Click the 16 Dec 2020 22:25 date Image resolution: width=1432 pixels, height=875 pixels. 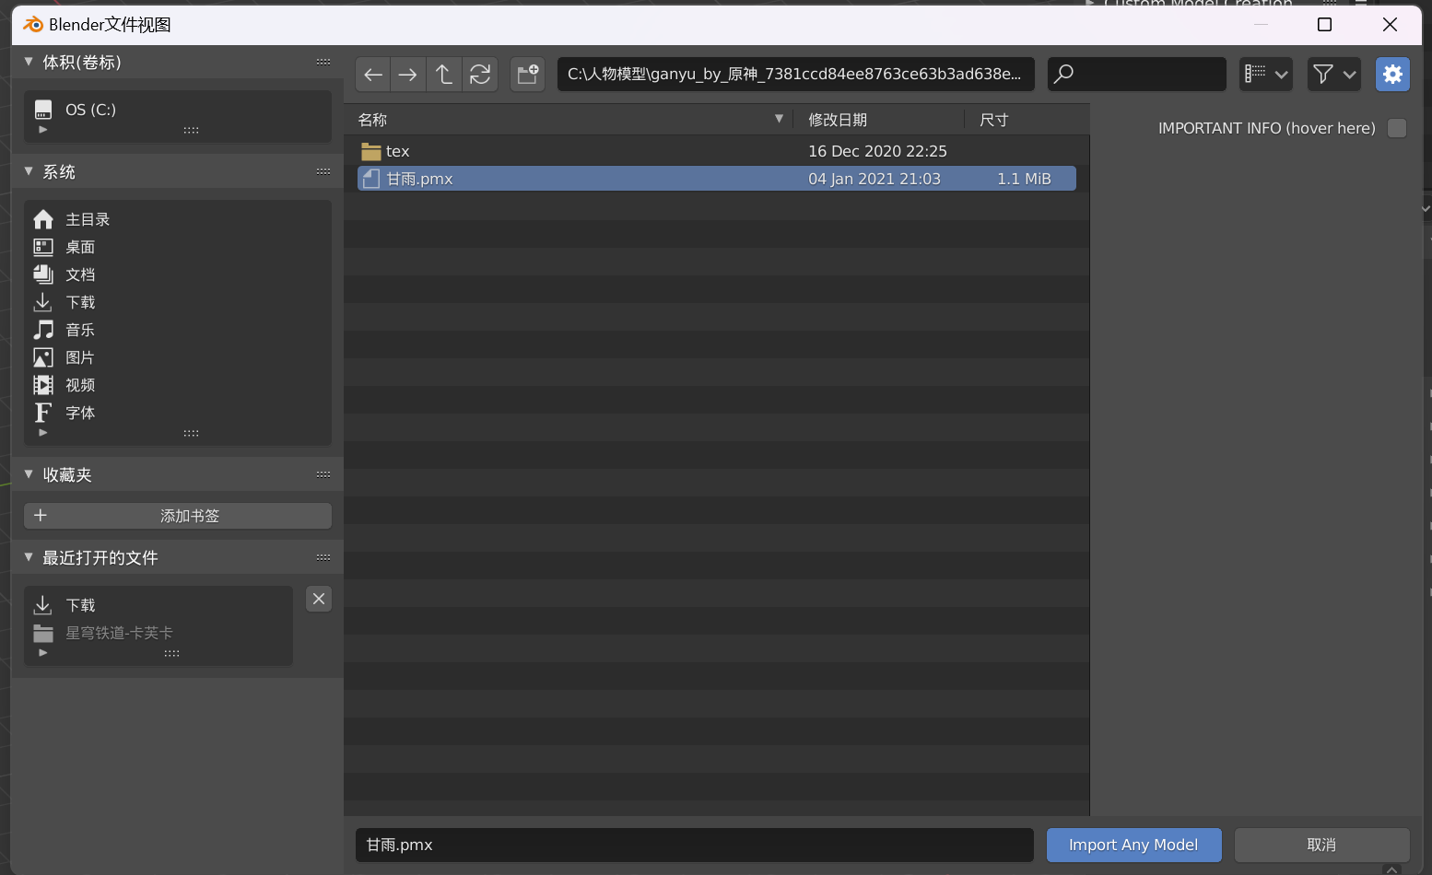click(x=877, y=151)
